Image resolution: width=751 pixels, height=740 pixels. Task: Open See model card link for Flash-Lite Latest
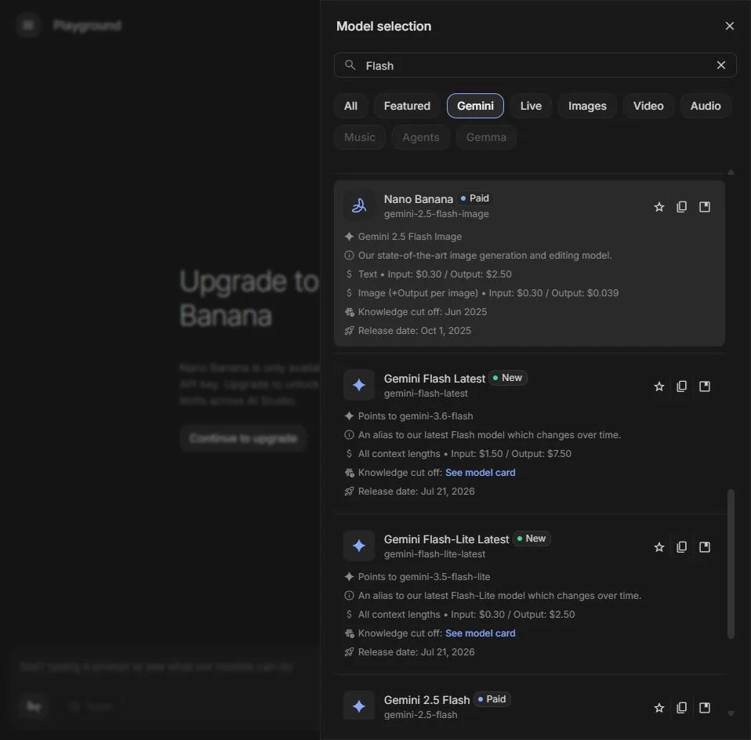pyautogui.click(x=480, y=633)
